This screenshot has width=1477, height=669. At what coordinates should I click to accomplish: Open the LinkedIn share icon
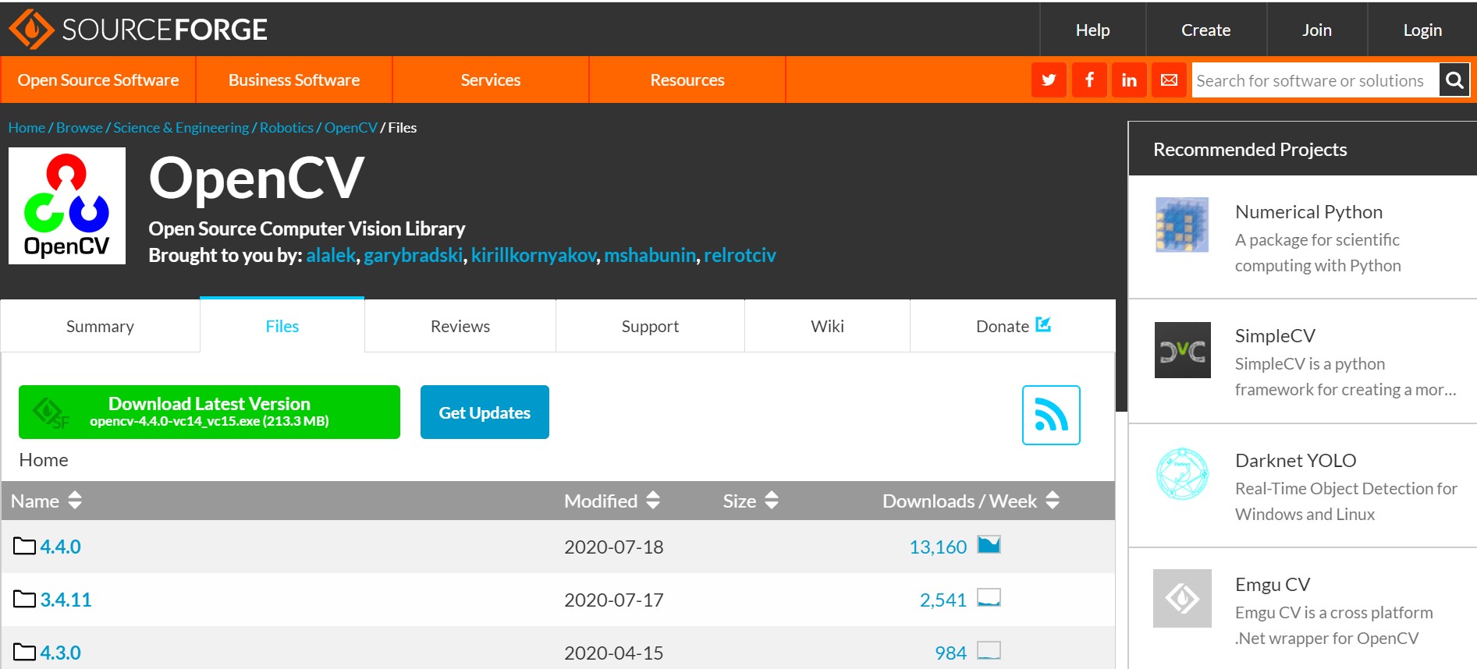coord(1129,80)
